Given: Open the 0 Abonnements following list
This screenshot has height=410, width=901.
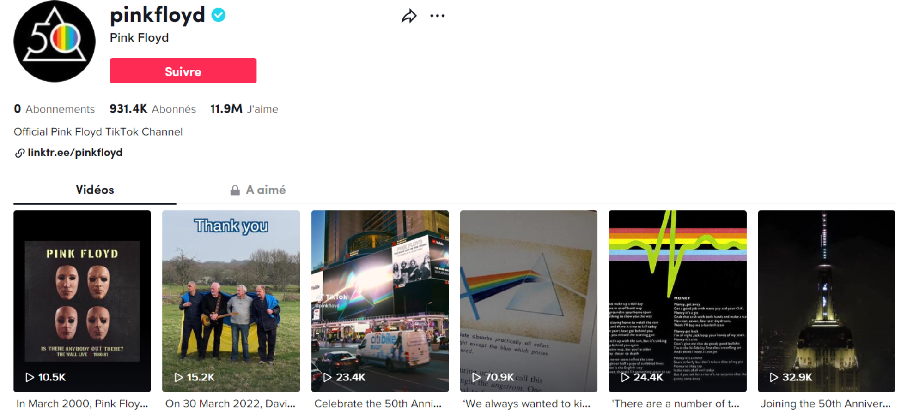Looking at the screenshot, I should click(54, 109).
